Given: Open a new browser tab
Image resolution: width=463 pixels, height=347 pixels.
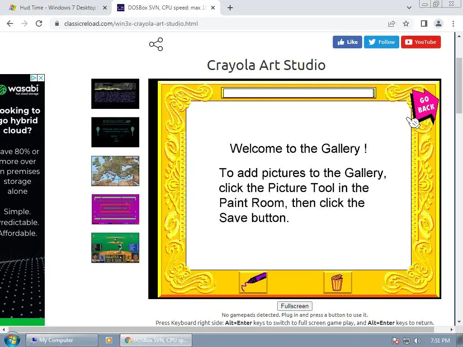Looking at the screenshot, I should (x=230, y=8).
